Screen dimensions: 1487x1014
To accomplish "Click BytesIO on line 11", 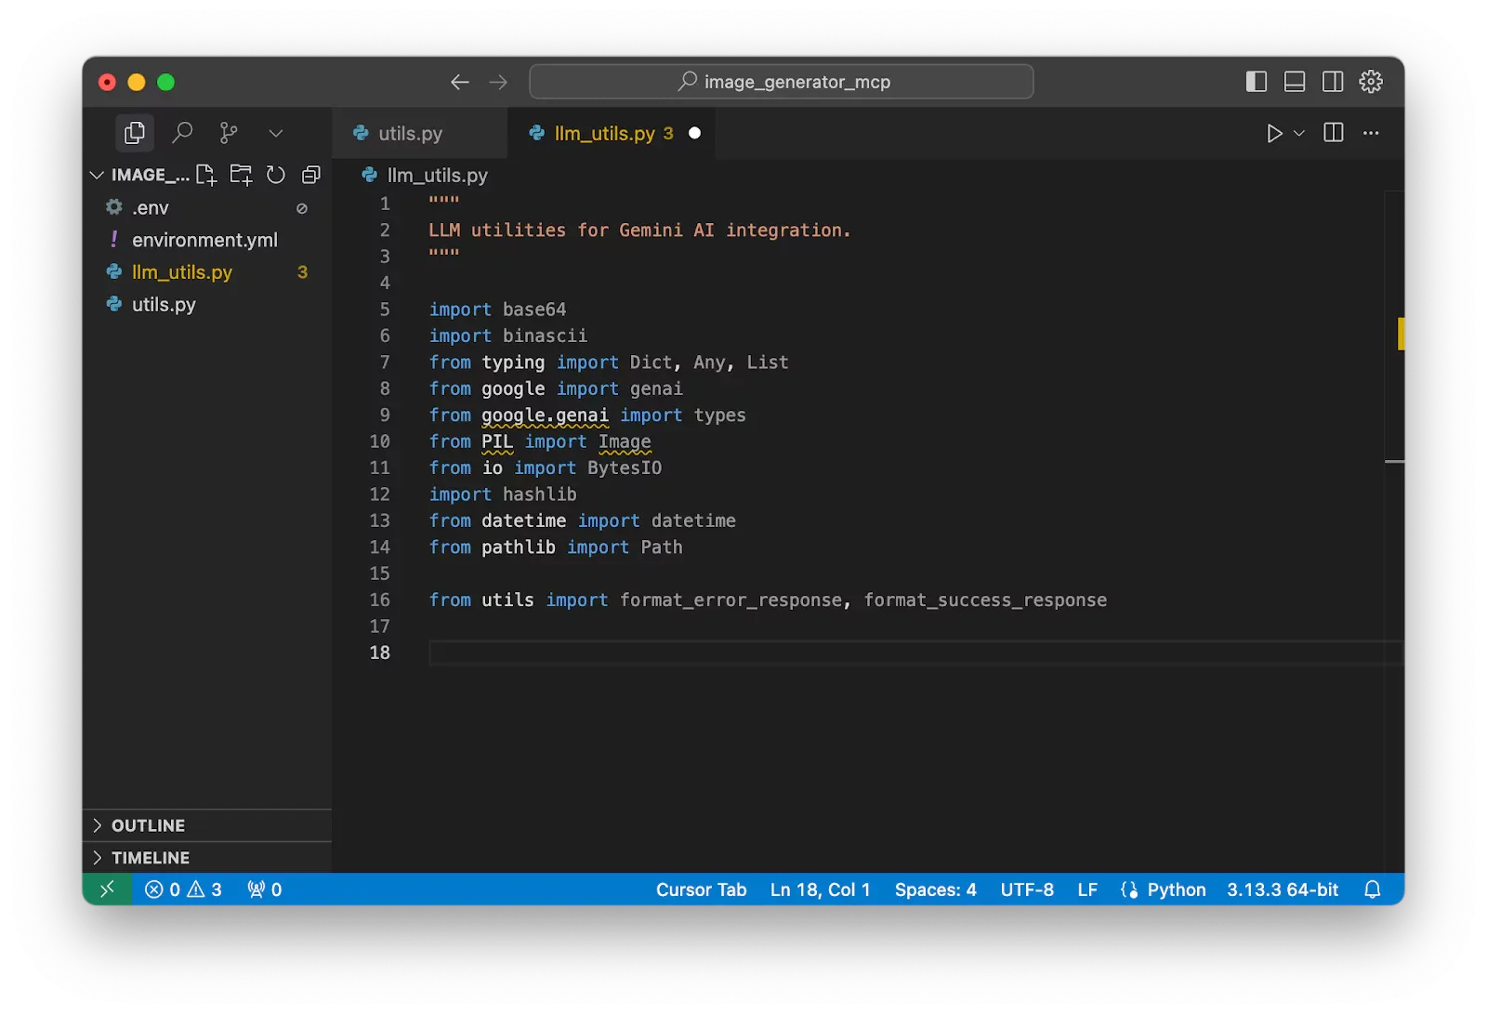I will click(625, 468).
